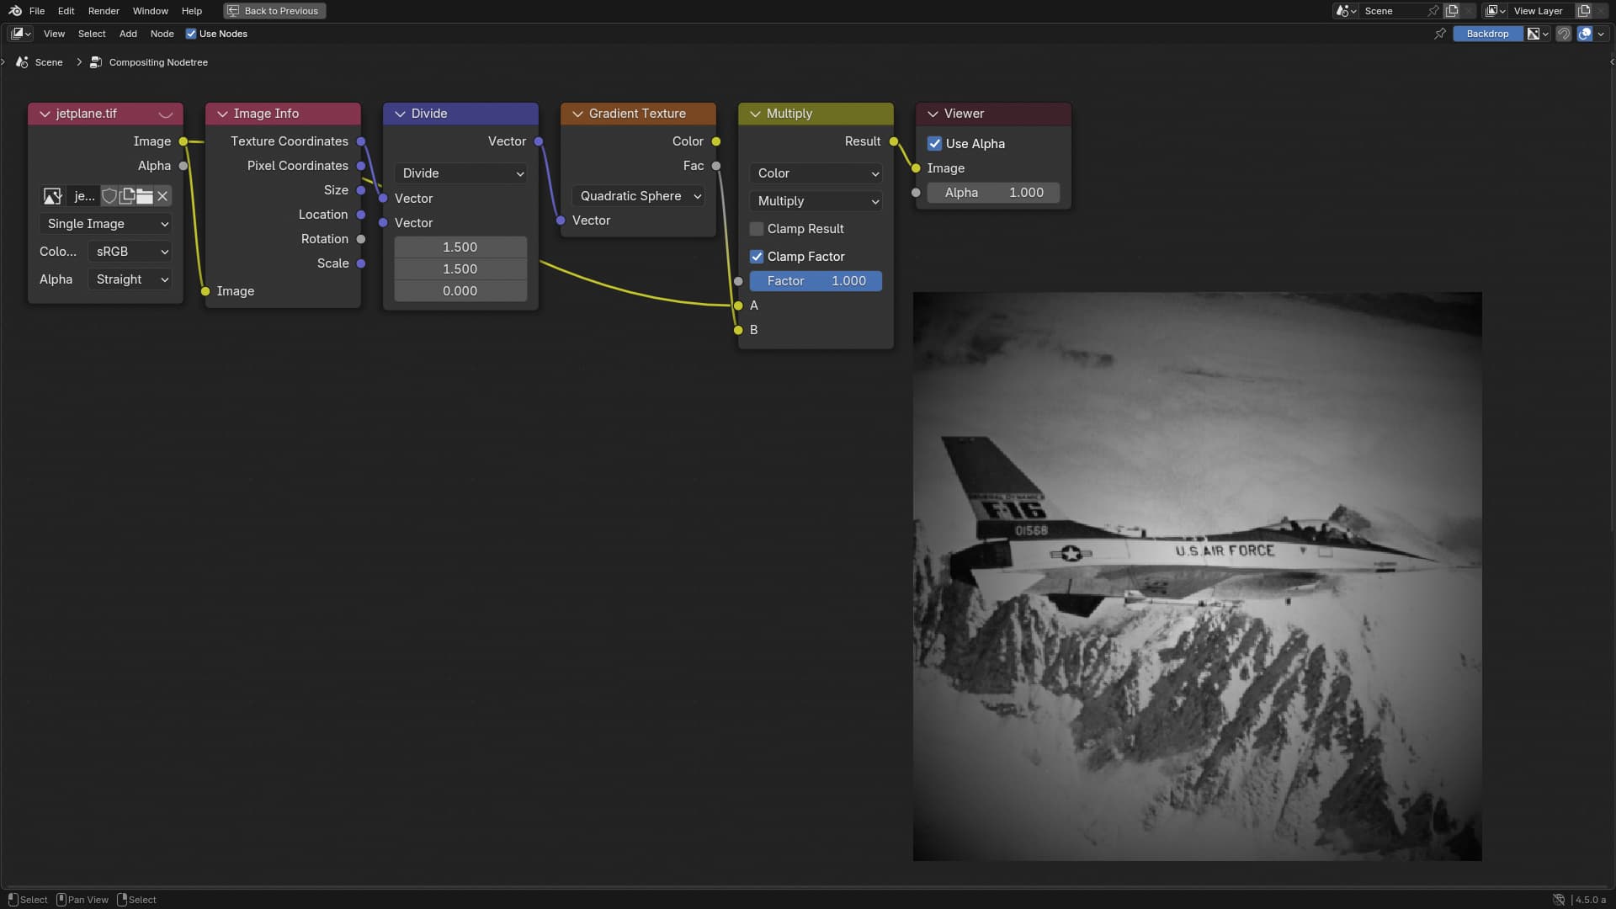
Task: Open the sRGB color space dropdown
Action: pos(130,252)
